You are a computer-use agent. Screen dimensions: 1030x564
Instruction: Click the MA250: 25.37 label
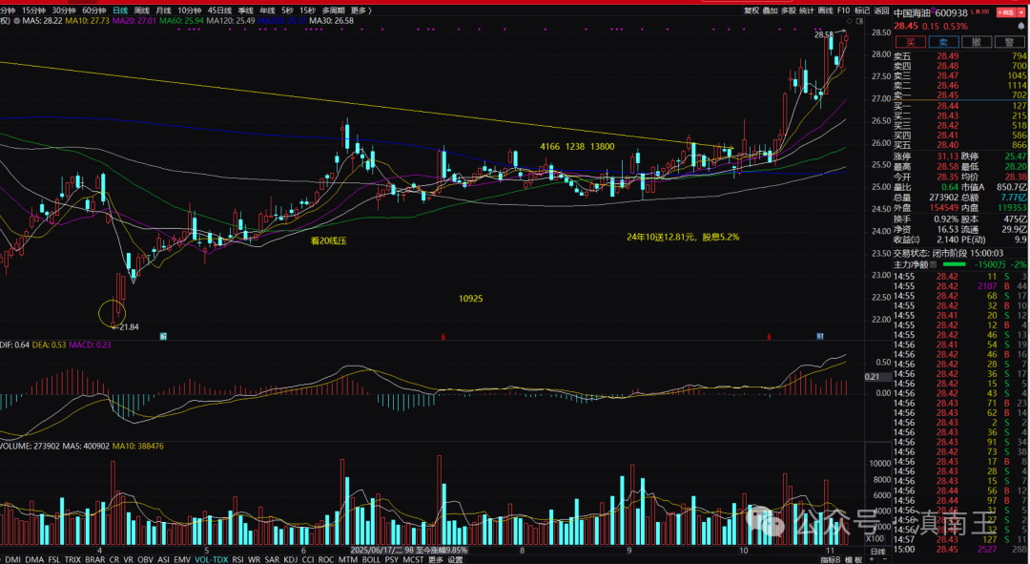[281, 20]
